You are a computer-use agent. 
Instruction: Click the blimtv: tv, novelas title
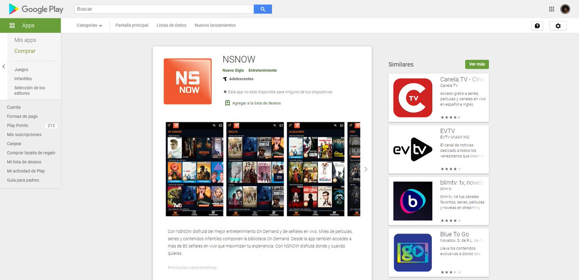[x=462, y=183]
